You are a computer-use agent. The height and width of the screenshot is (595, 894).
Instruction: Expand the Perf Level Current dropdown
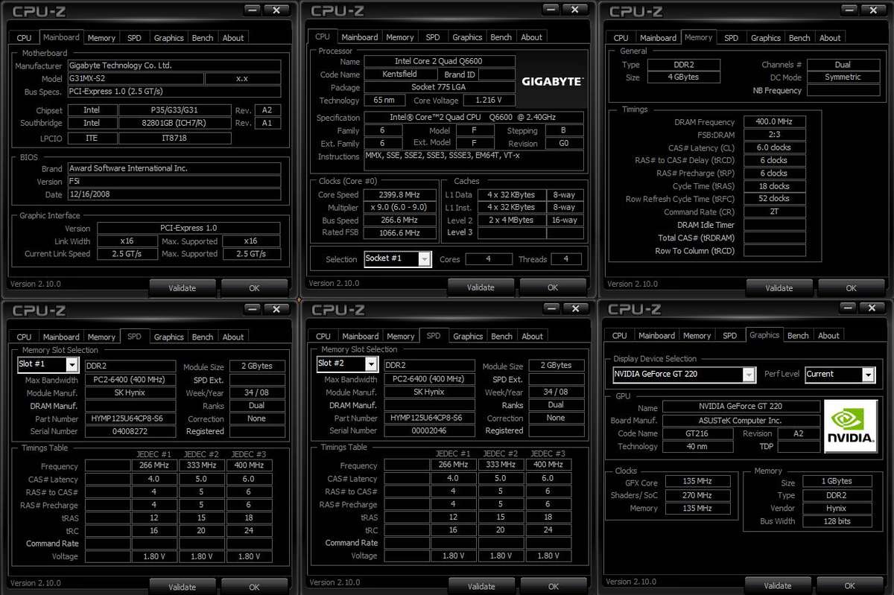tap(868, 375)
